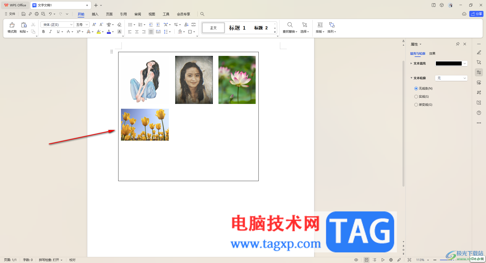Click the character shading A icon

pos(119,32)
